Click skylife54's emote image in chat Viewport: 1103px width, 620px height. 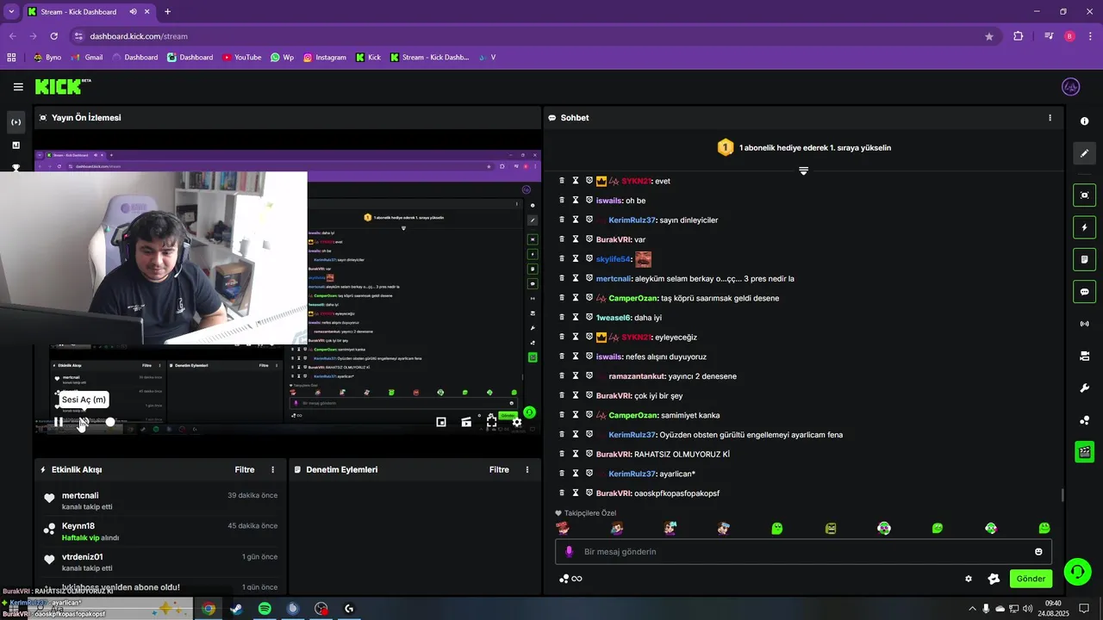click(x=643, y=259)
